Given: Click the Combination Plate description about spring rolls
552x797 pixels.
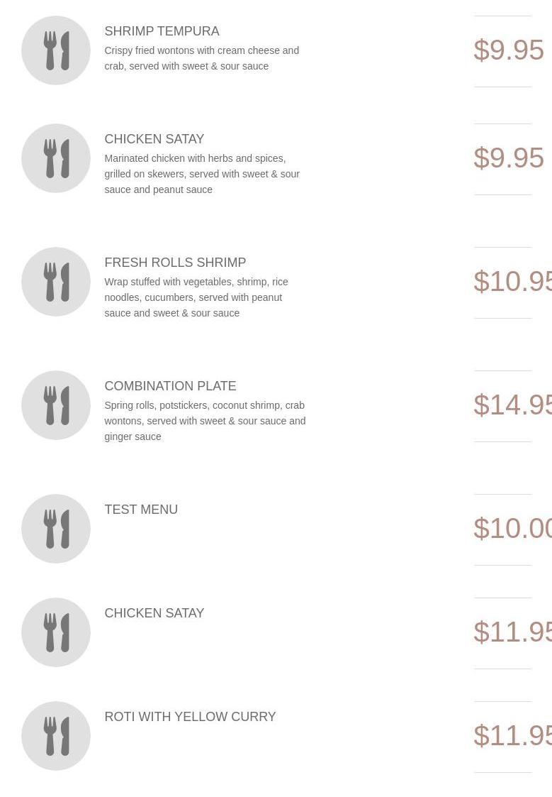Looking at the screenshot, I should (x=205, y=421).
